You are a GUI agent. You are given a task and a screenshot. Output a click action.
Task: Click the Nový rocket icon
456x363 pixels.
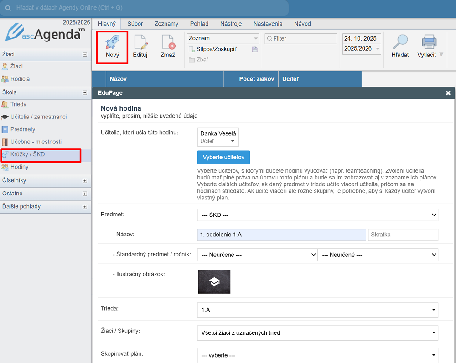click(x=112, y=43)
